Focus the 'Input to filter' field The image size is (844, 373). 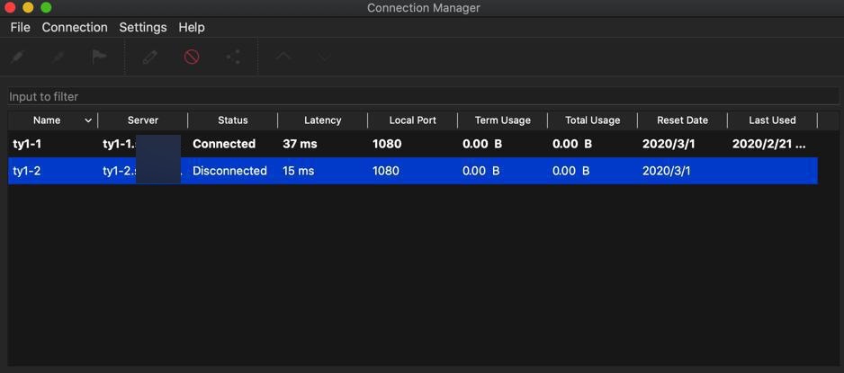pos(422,96)
